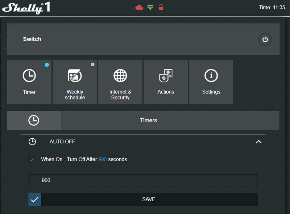Click the Actions documents icon

(166, 75)
